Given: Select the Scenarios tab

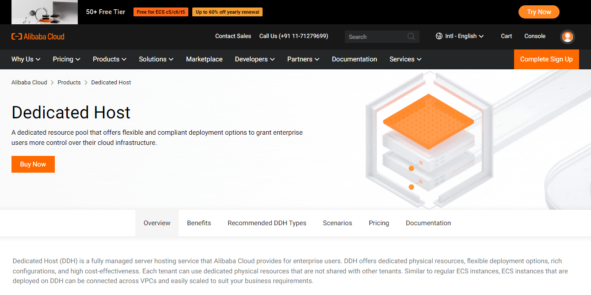Looking at the screenshot, I should coord(337,223).
